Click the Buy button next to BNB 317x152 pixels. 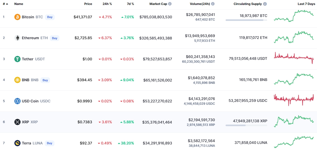tap(45, 80)
